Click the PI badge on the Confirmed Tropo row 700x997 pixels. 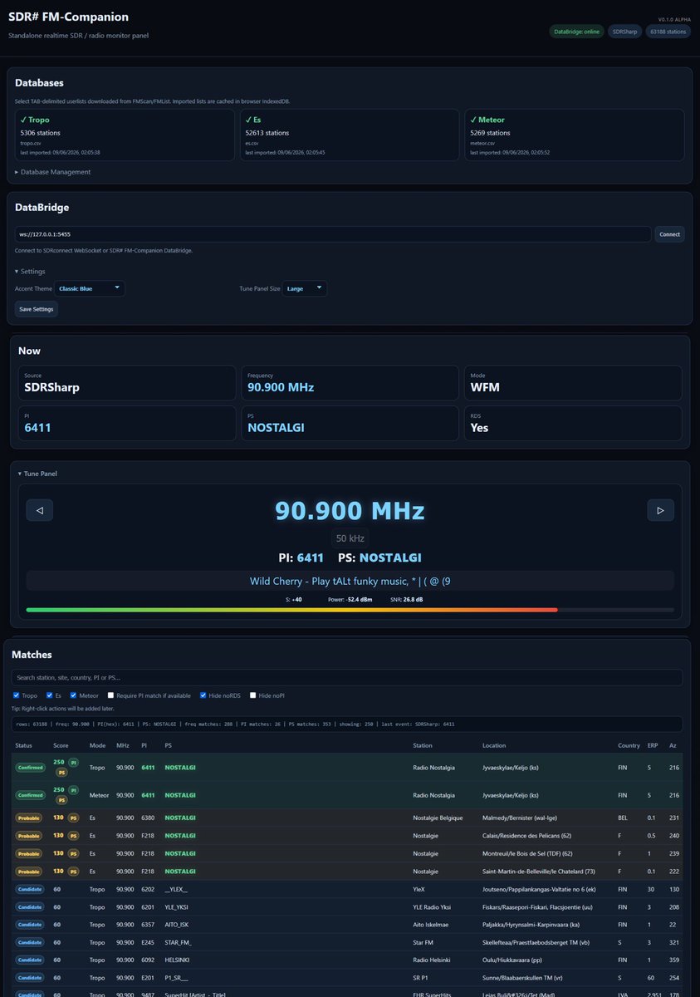(74, 762)
